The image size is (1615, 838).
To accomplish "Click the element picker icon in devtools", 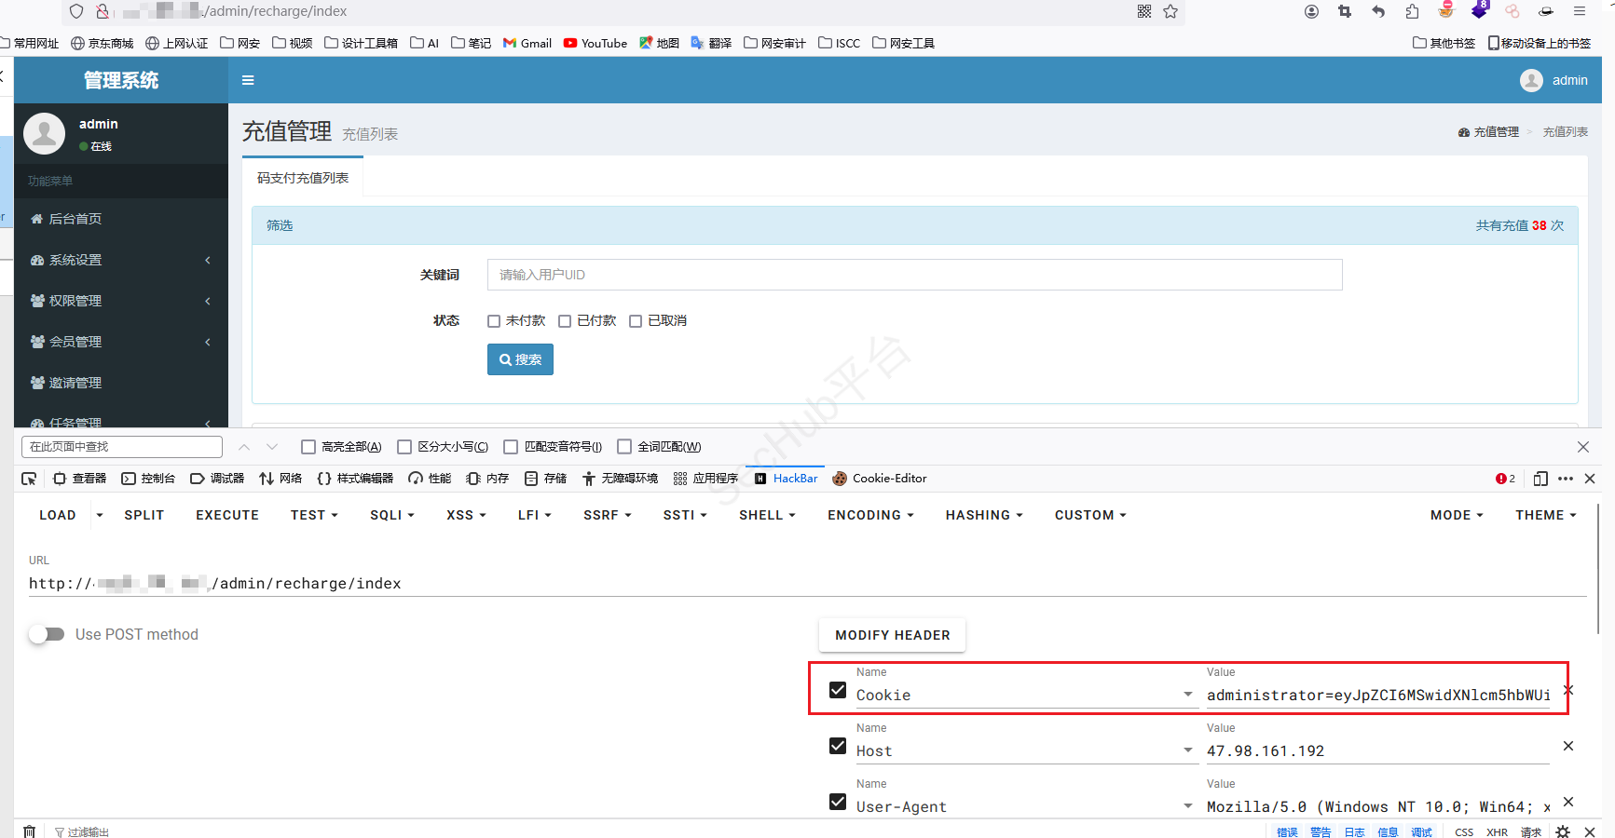I will click(29, 479).
